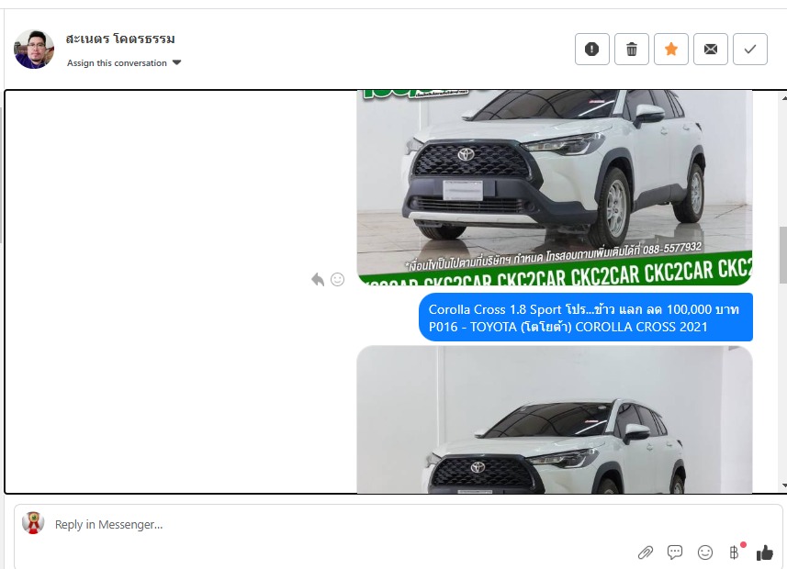Select the blue Corolla Cross 1.8 Sport message bubble
The height and width of the screenshot is (569, 787).
click(586, 318)
